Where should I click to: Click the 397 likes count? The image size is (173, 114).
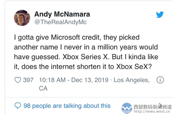point(28,80)
